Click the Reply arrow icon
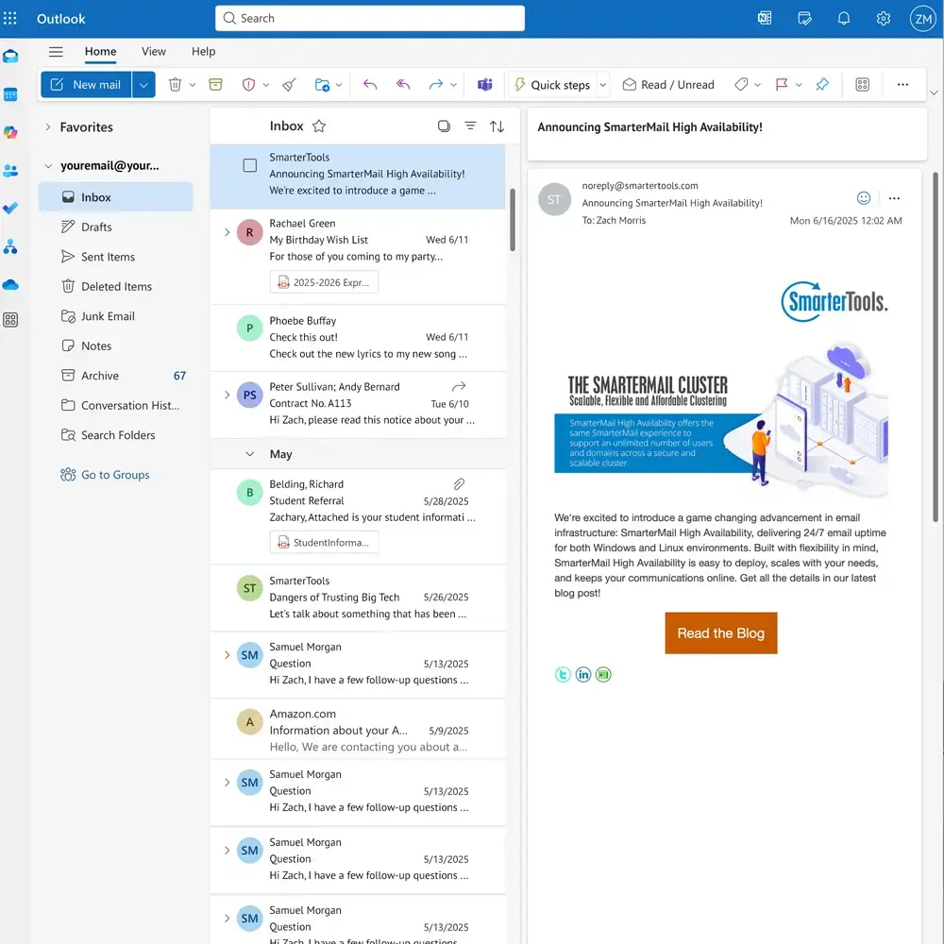The height and width of the screenshot is (944, 944). pos(369,84)
